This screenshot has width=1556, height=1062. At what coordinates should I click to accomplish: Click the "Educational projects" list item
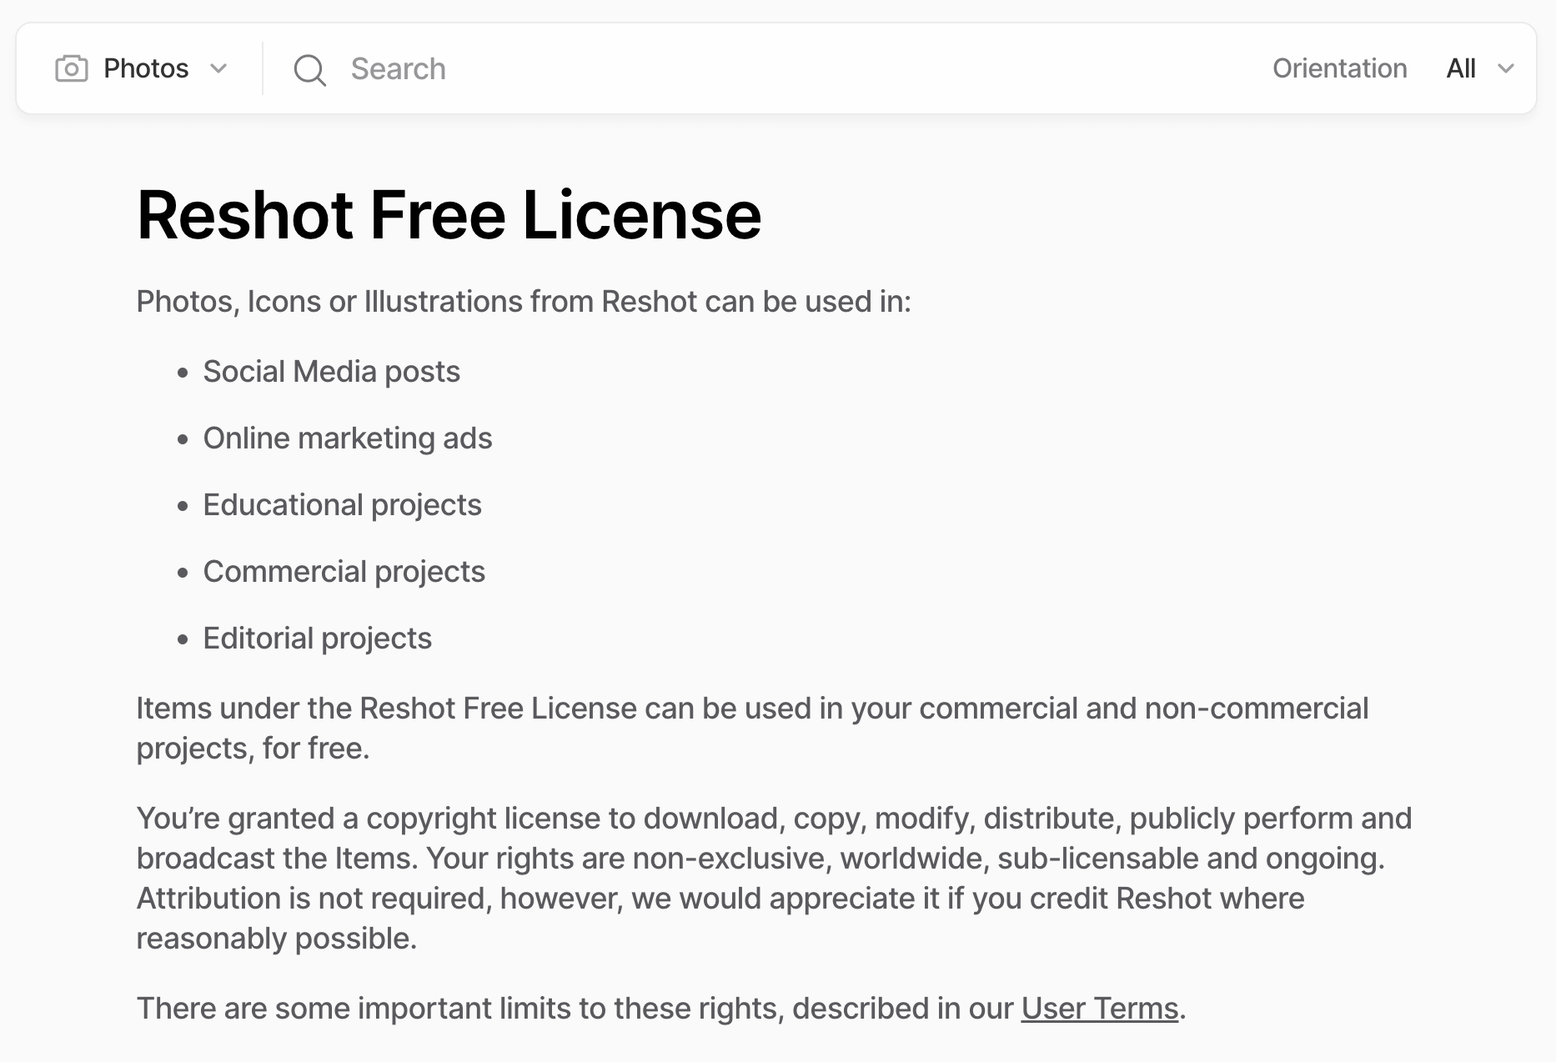pyautogui.click(x=342, y=505)
